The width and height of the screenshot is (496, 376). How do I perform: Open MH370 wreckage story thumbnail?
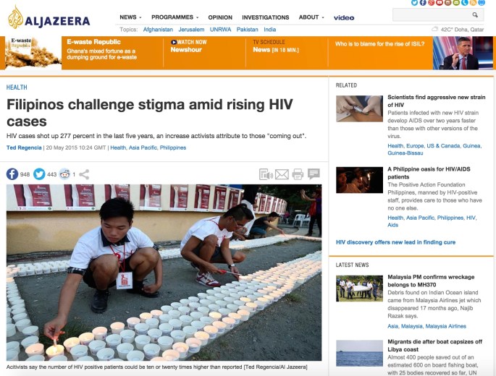point(359,289)
